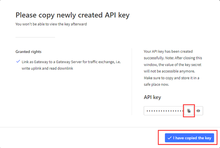
Task: Click the "write uplink and read downlink" line
Action: (47, 68)
